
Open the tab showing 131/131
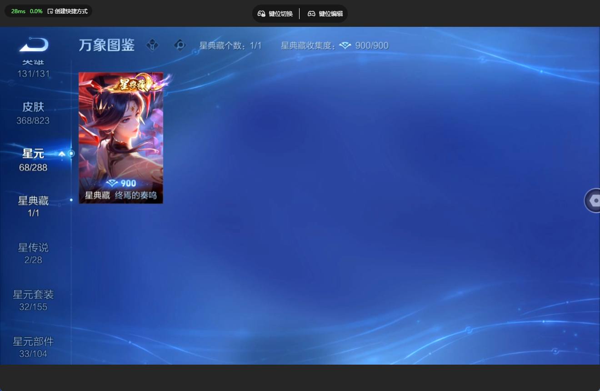tap(33, 68)
